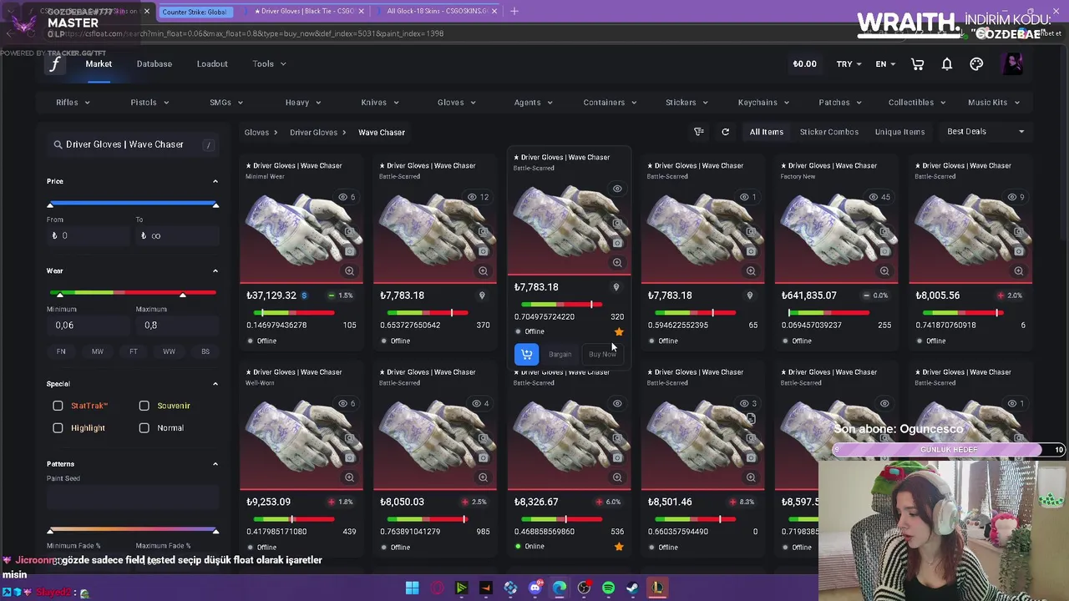Refresh the listings with the reload icon

click(x=725, y=132)
